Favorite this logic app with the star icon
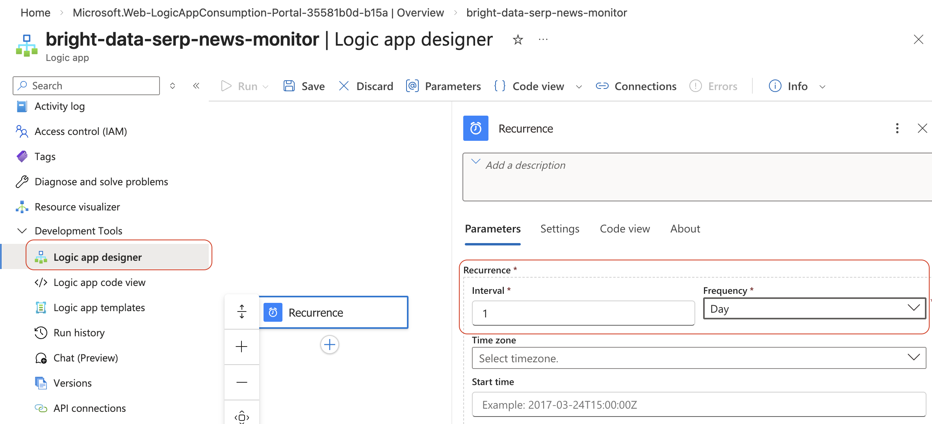 (518, 40)
